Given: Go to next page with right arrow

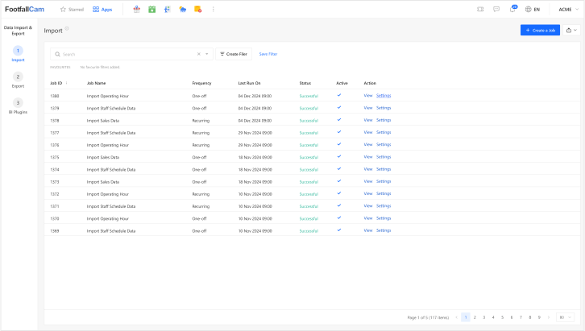Looking at the screenshot, I should pos(549,317).
